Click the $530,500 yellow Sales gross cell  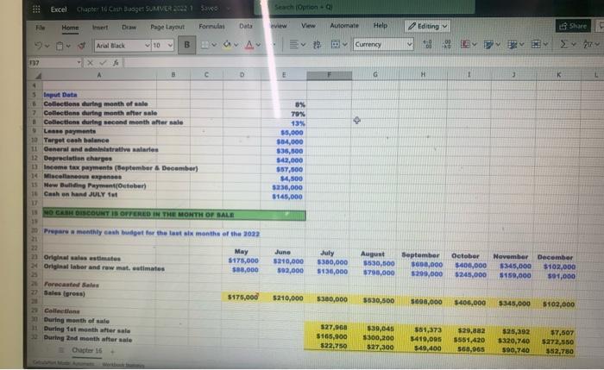(x=378, y=301)
